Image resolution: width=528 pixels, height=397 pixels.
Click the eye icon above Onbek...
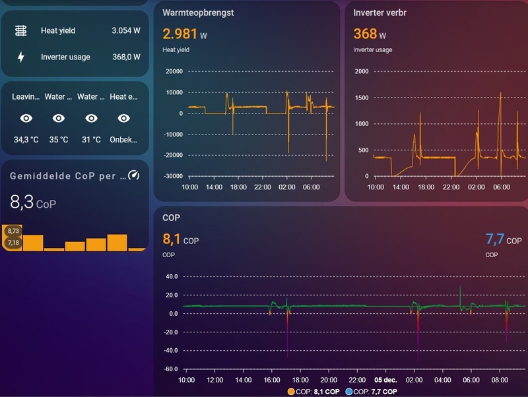(123, 118)
